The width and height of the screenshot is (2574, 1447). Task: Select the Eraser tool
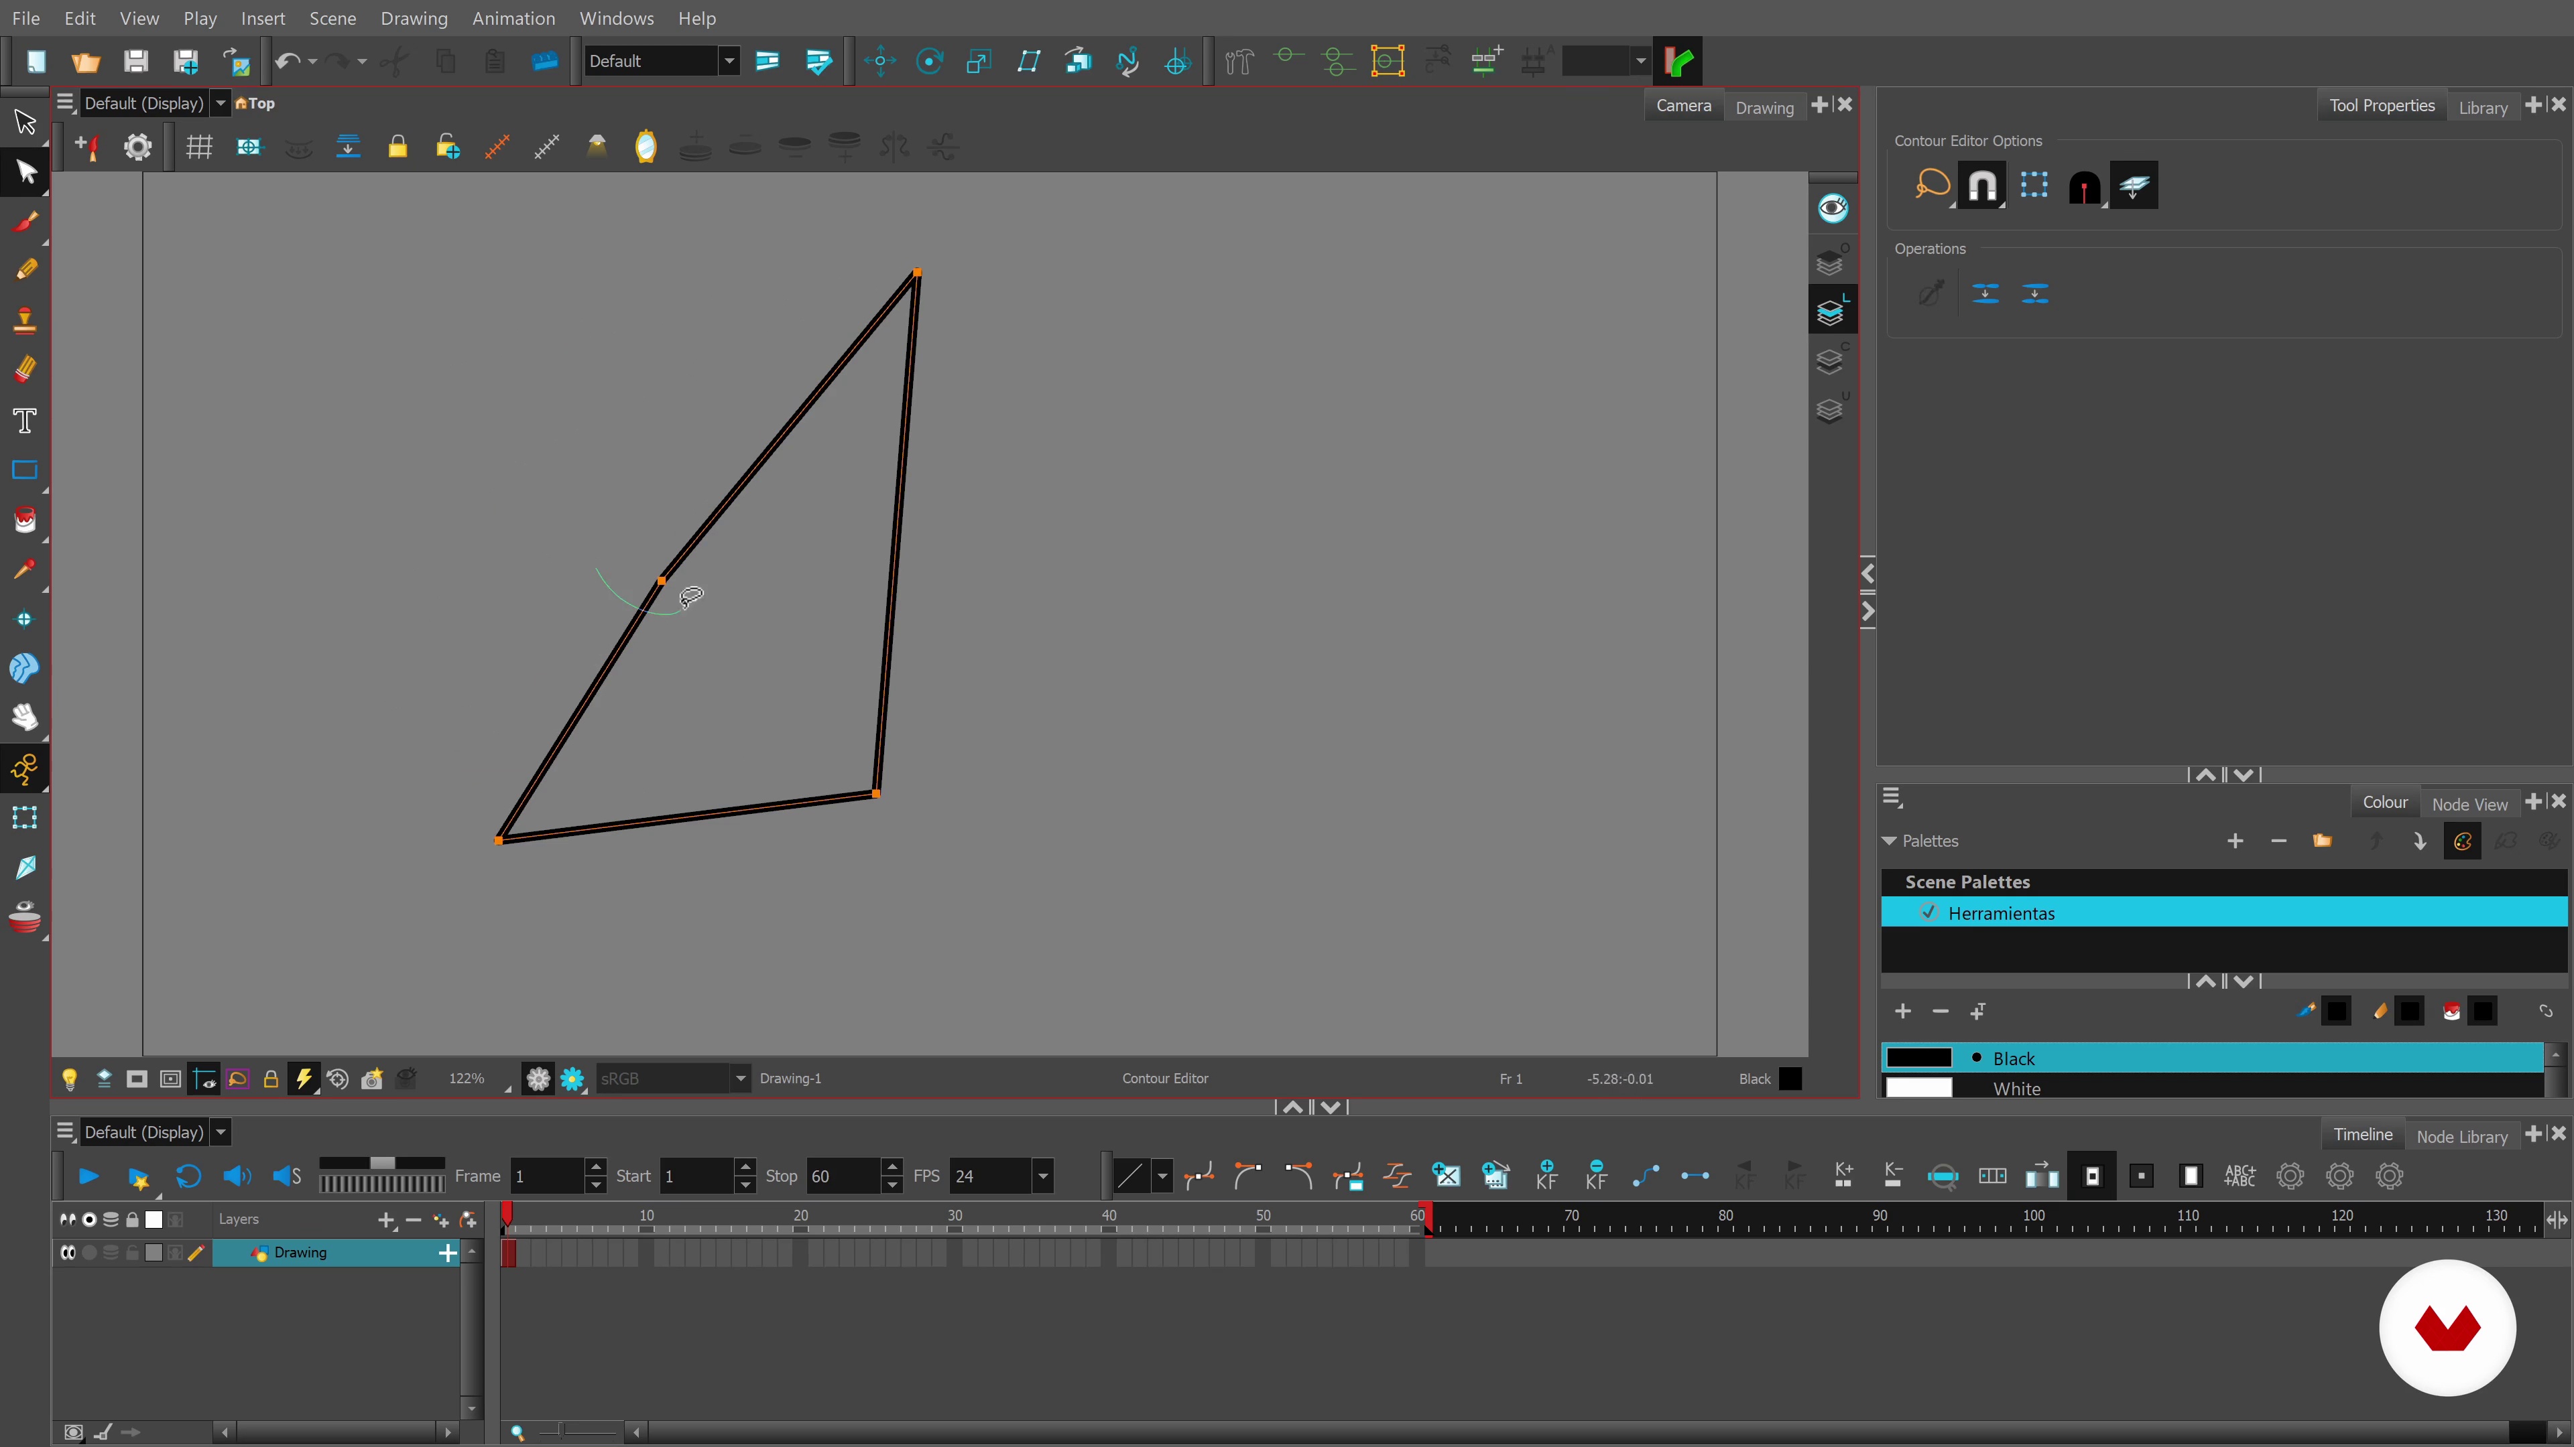point(25,370)
